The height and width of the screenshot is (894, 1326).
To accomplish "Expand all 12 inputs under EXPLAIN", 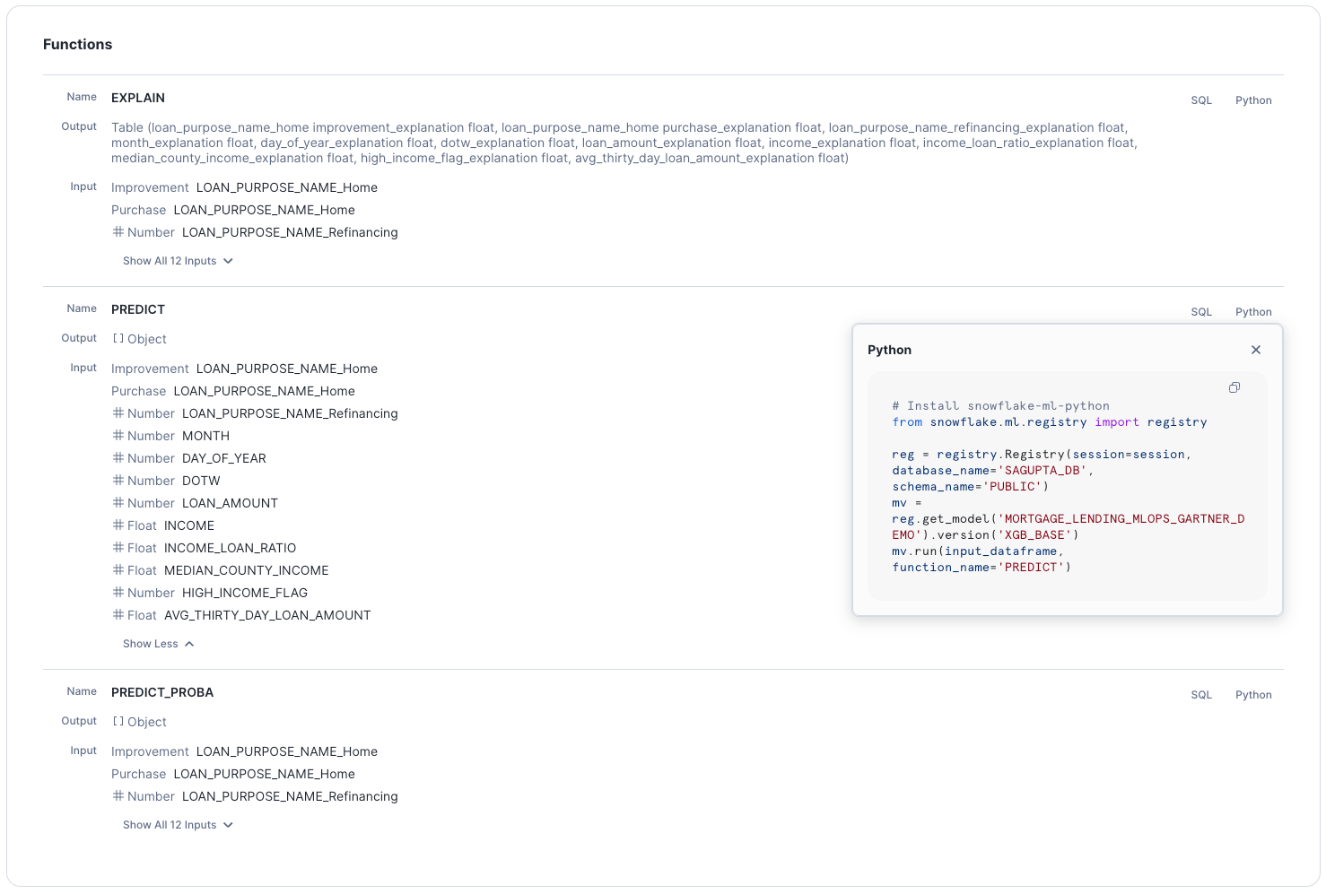I will point(178,261).
